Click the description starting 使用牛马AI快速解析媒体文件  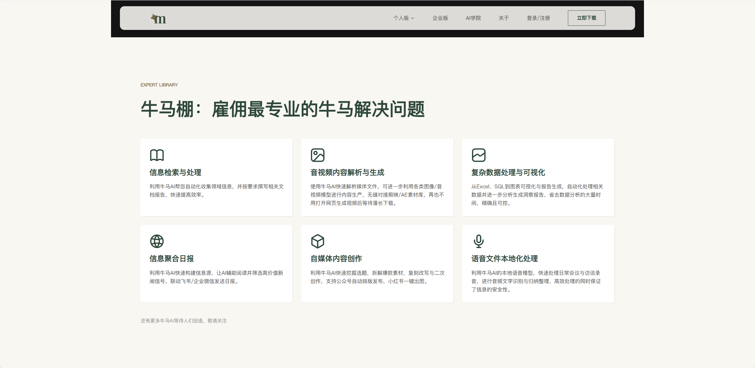point(377,195)
